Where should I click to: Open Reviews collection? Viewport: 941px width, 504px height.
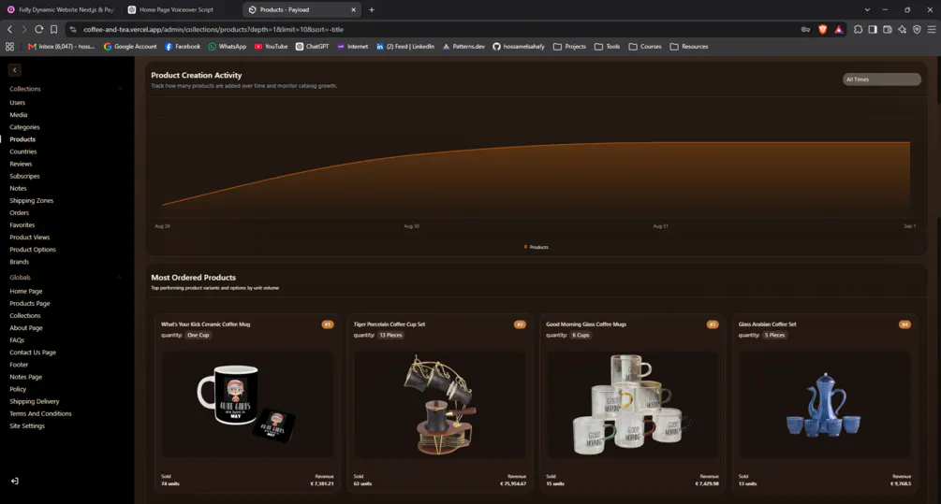coord(21,164)
